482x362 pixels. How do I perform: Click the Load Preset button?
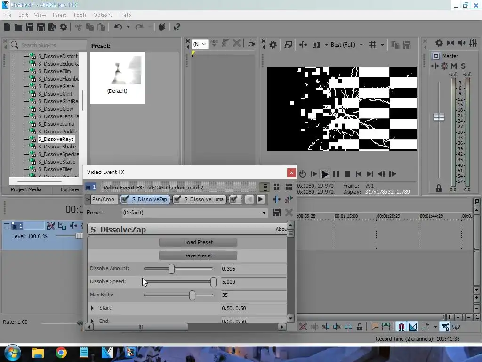pos(198,243)
